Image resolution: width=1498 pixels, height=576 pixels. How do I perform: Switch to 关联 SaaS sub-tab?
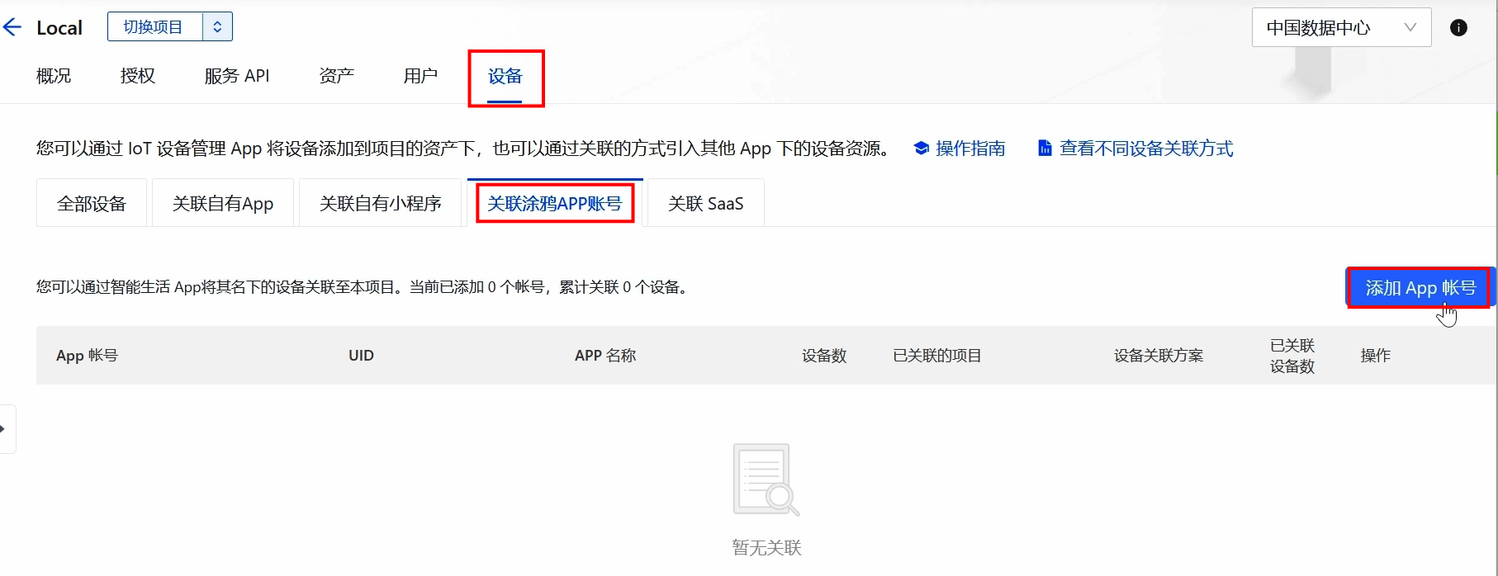tap(706, 203)
